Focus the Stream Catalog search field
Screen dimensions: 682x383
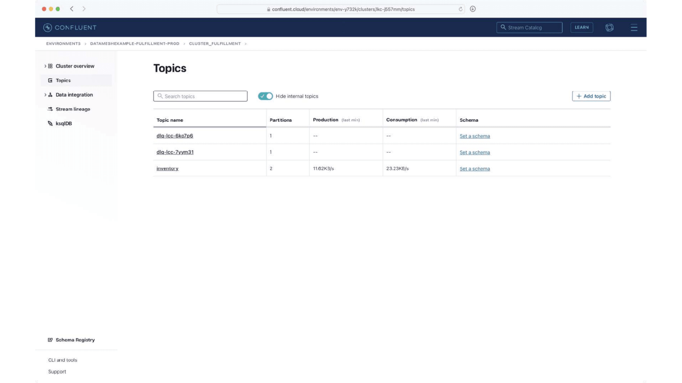[x=529, y=27]
